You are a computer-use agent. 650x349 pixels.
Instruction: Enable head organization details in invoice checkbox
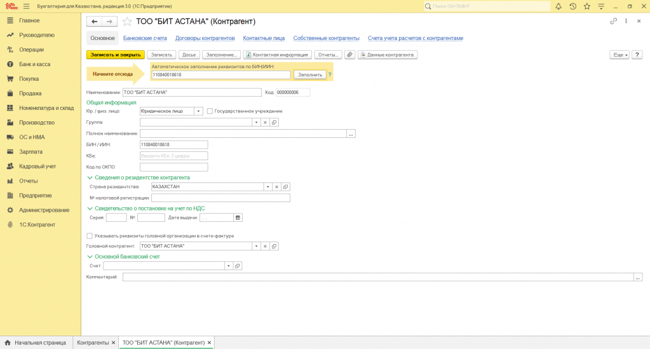pos(89,236)
